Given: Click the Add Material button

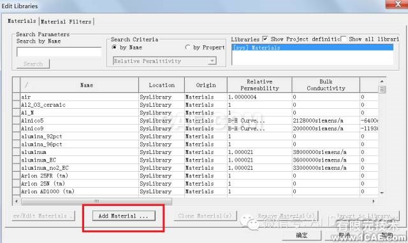Looking at the screenshot, I should tap(124, 216).
